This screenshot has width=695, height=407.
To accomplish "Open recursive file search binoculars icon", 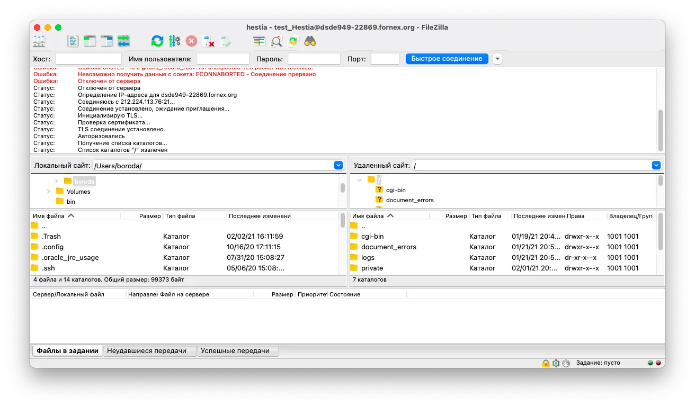I will (x=310, y=41).
